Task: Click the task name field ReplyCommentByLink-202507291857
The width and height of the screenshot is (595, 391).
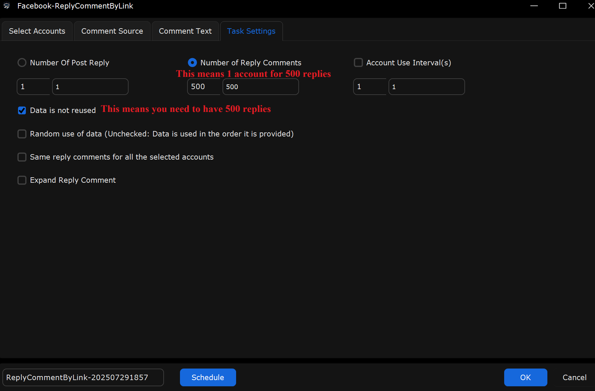Action: 83,377
